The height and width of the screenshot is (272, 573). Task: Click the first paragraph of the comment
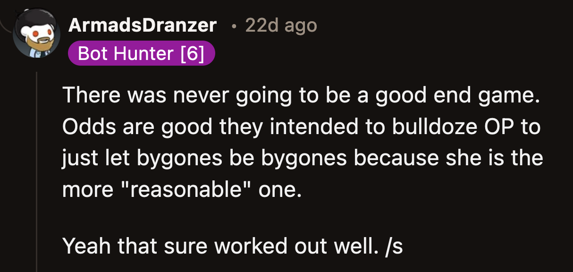point(302,142)
